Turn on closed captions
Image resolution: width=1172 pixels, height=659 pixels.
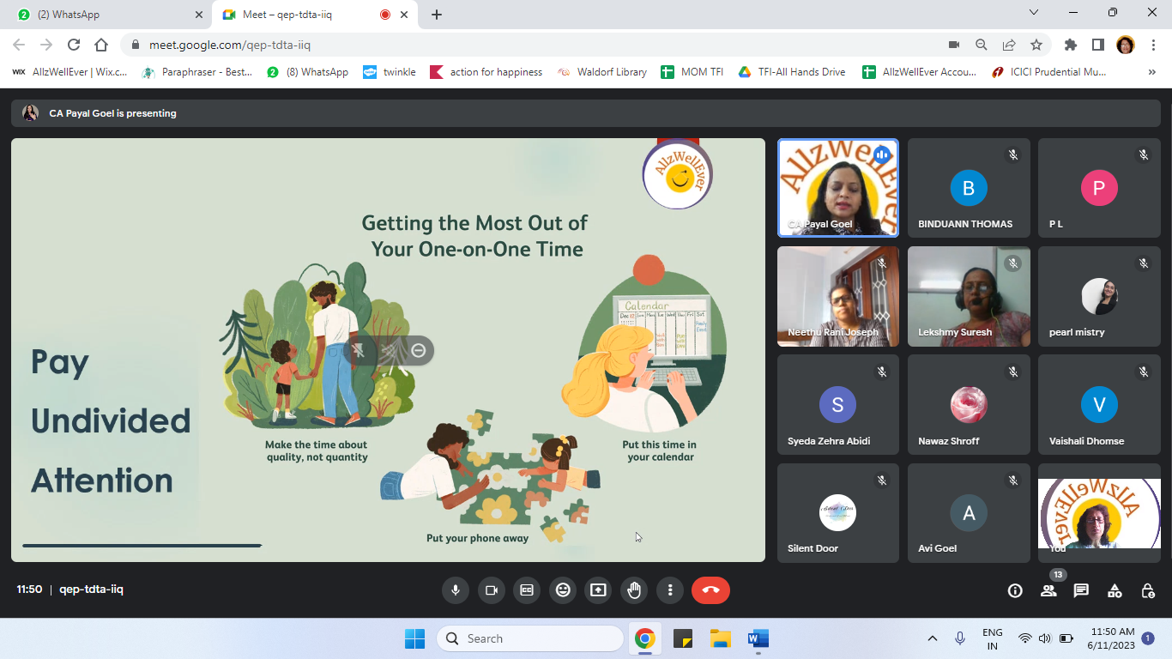[527, 590]
